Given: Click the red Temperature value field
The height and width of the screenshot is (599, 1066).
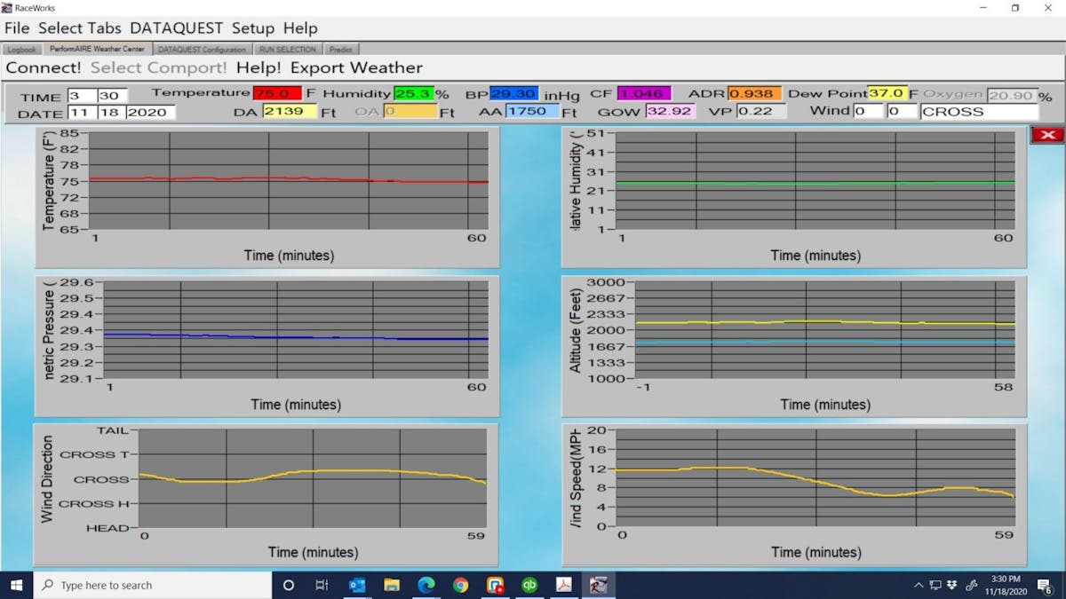Looking at the screenshot, I should click(277, 93).
